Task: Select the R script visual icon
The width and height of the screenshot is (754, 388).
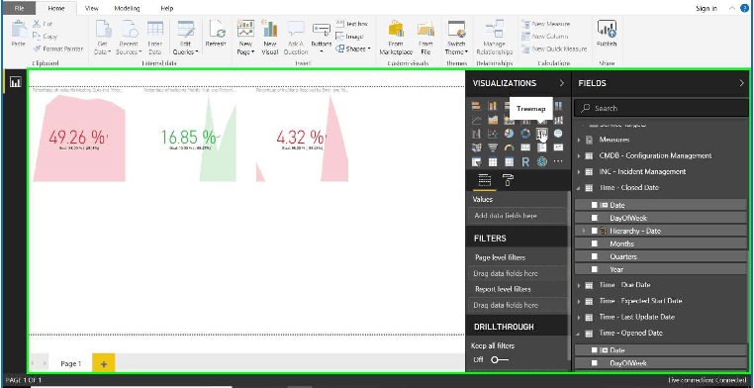Action: point(525,162)
